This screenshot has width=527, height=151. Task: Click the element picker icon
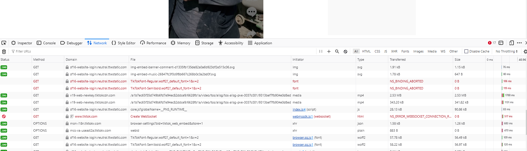(x=4, y=43)
